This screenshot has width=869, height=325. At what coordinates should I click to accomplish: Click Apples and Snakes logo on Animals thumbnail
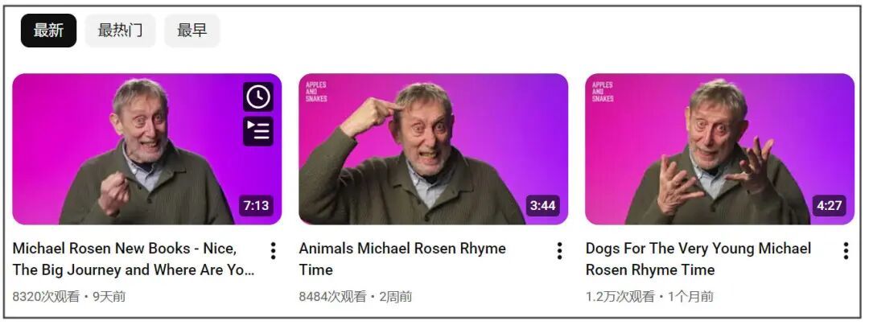[316, 92]
